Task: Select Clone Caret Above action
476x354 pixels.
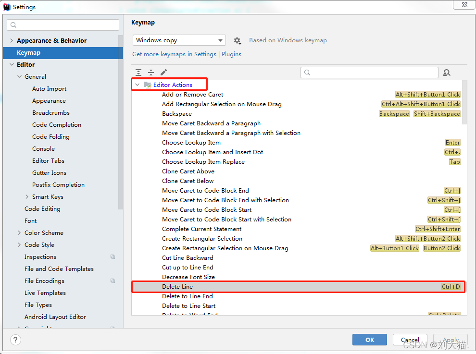Action: point(299,171)
